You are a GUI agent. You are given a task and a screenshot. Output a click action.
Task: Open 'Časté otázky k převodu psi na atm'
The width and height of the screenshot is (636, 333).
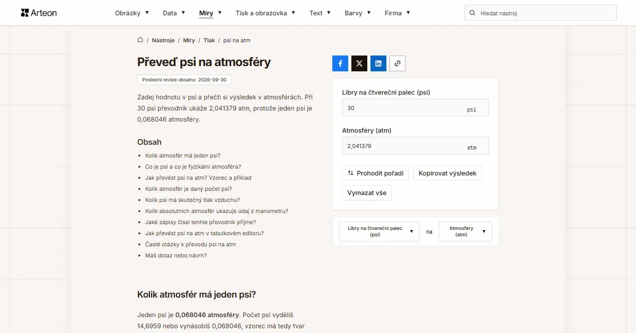point(191,244)
